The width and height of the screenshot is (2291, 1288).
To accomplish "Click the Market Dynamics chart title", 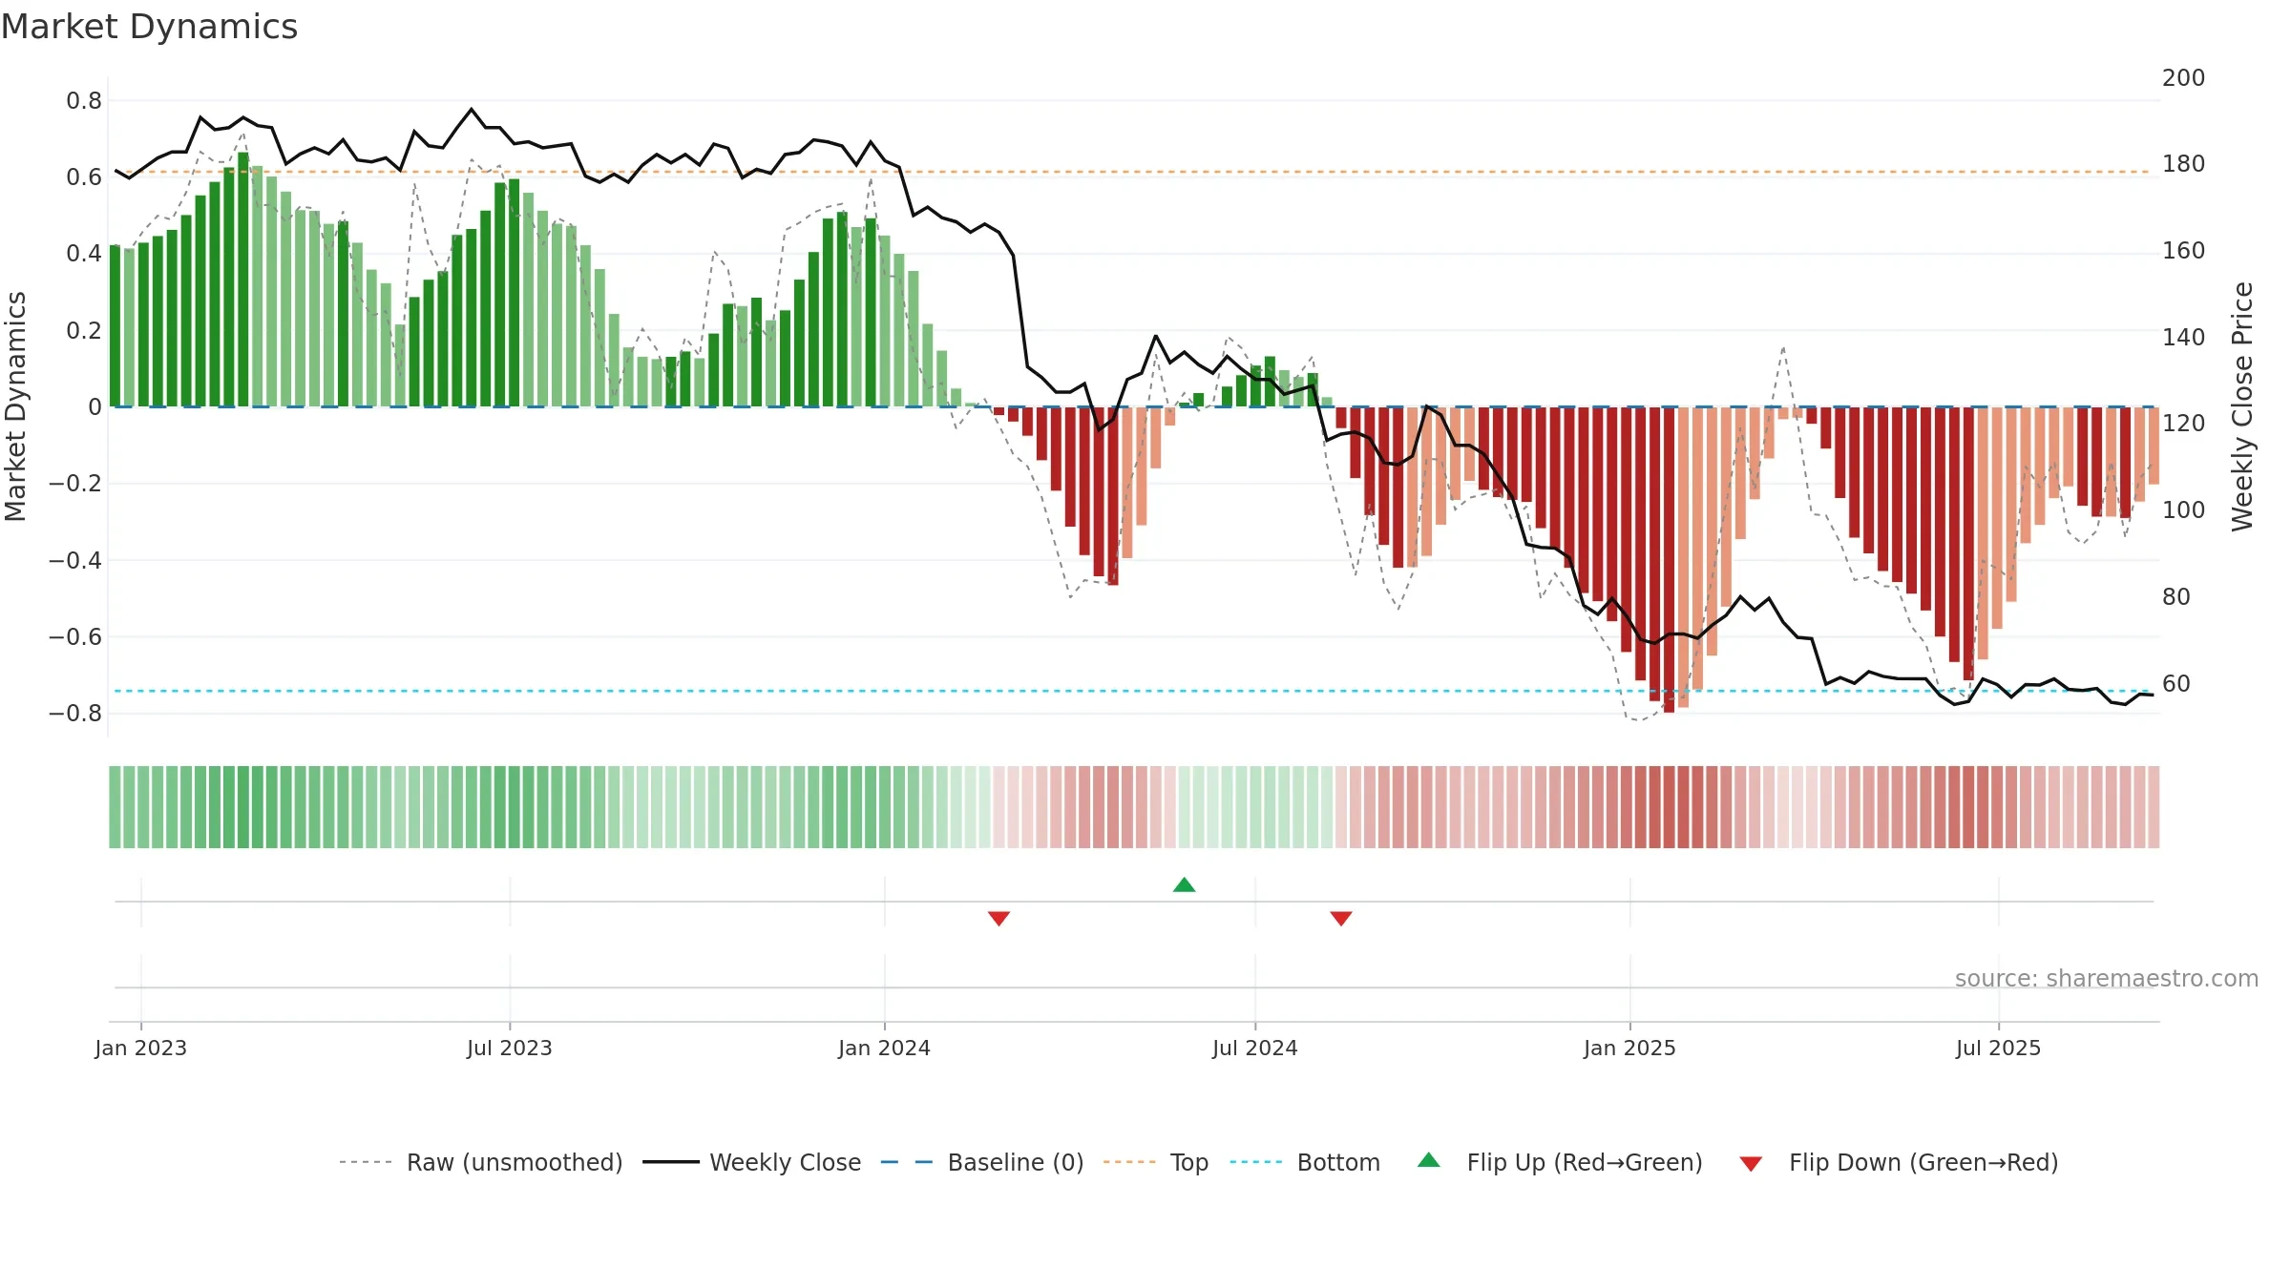I will click(149, 27).
